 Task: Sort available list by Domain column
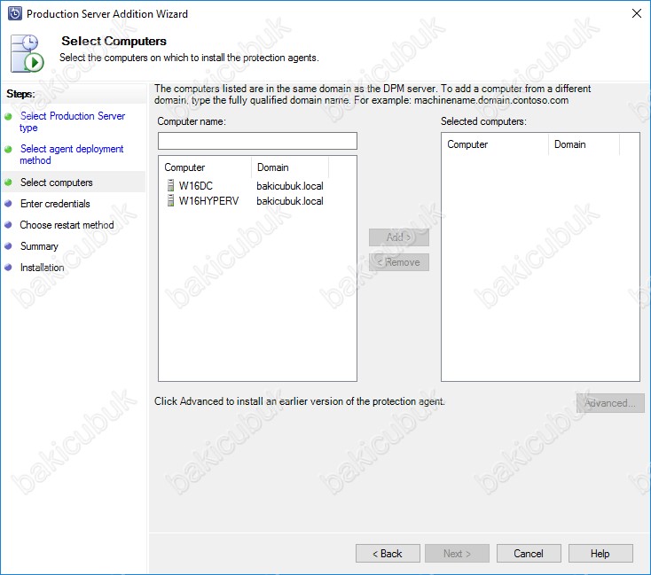(290, 167)
